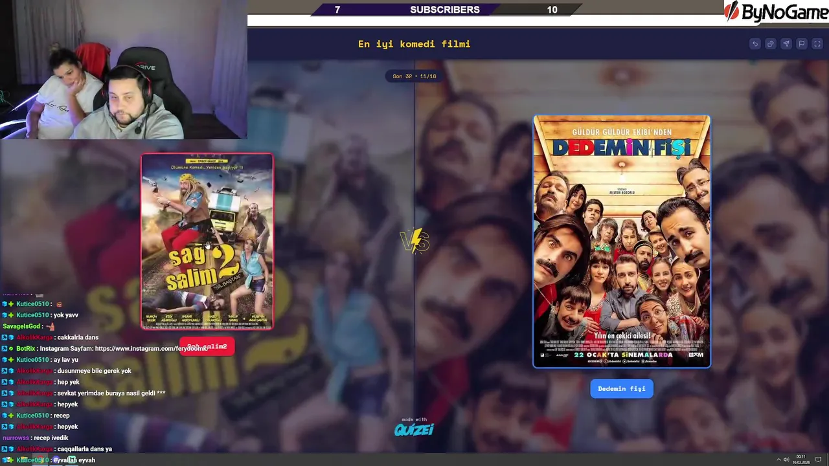Click the dice shuffle icon in quiz toolbar

coord(771,44)
